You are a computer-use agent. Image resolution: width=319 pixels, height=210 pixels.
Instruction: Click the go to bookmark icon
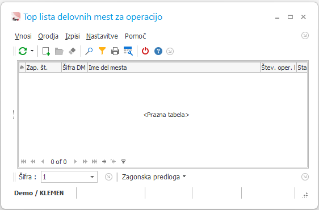tap(114, 162)
